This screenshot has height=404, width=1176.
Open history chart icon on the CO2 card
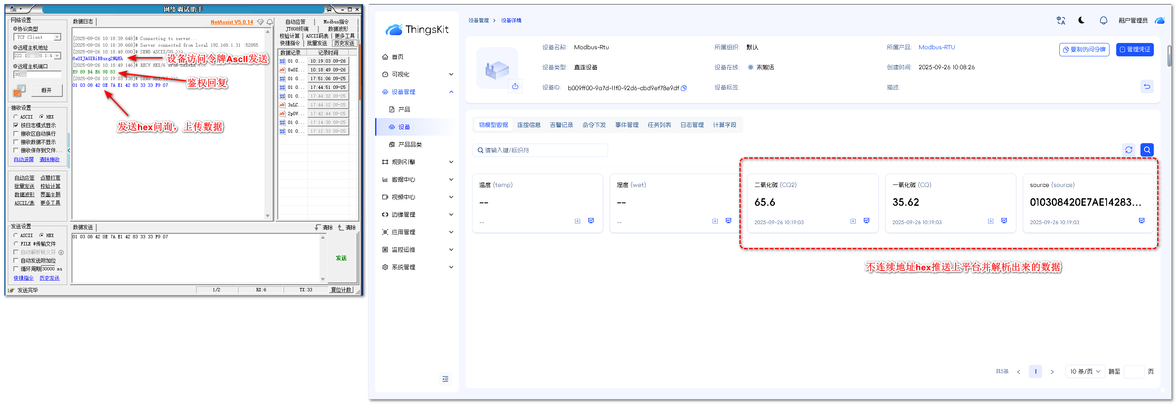coord(866,221)
